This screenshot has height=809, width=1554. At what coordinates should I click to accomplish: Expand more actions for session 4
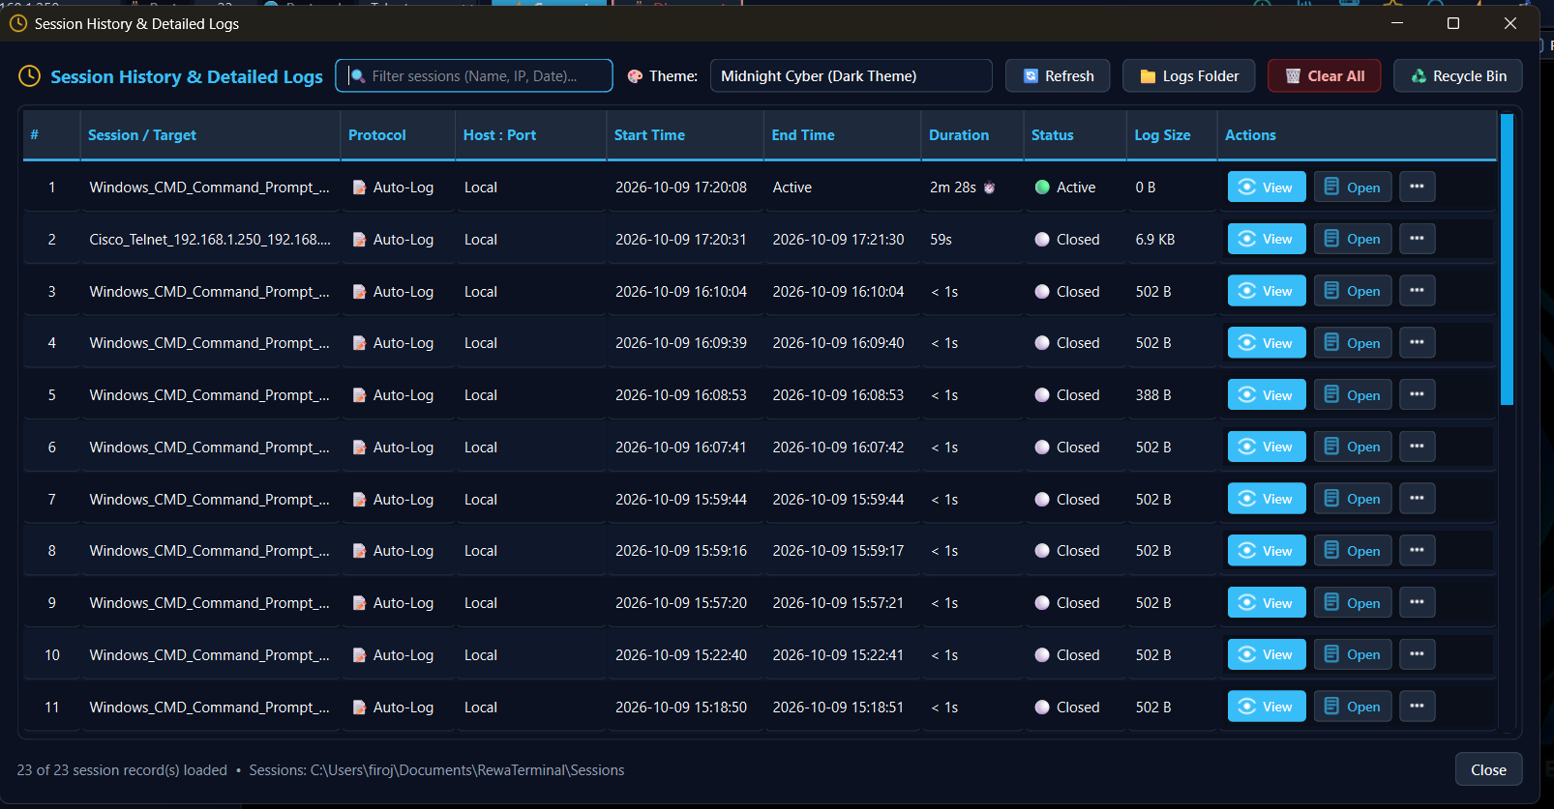pos(1417,343)
